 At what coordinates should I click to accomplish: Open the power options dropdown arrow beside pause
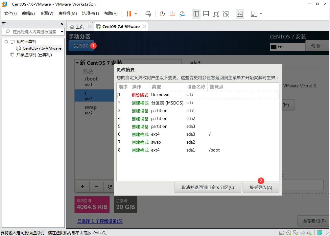point(136,14)
